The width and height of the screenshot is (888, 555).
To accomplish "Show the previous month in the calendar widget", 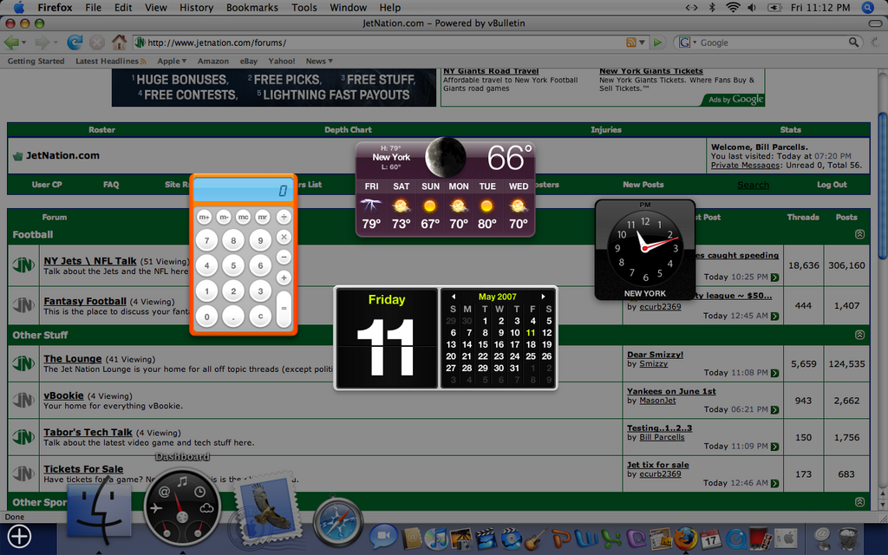I will pyautogui.click(x=453, y=297).
